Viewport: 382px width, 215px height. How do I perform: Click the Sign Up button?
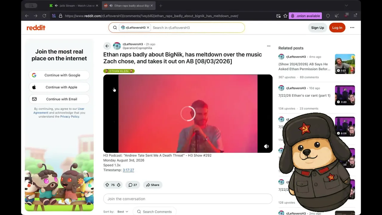tap(318, 28)
